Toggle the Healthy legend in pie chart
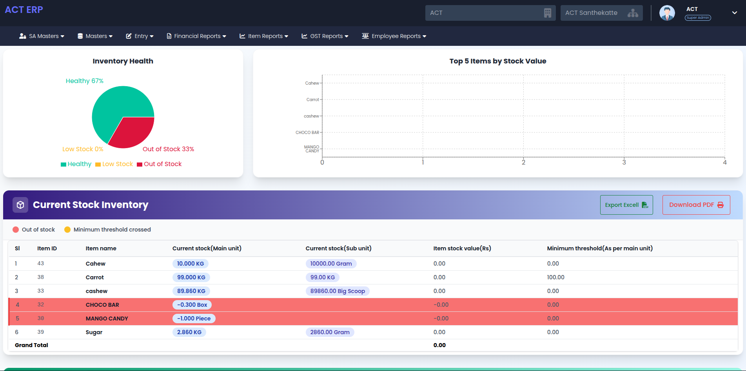The height and width of the screenshot is (371, 746). [x=76, y=164]
